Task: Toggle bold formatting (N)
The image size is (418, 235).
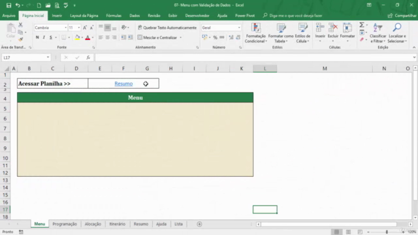Action: 37,38
